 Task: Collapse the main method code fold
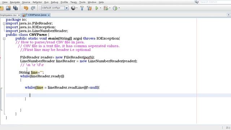click(4, 39)
